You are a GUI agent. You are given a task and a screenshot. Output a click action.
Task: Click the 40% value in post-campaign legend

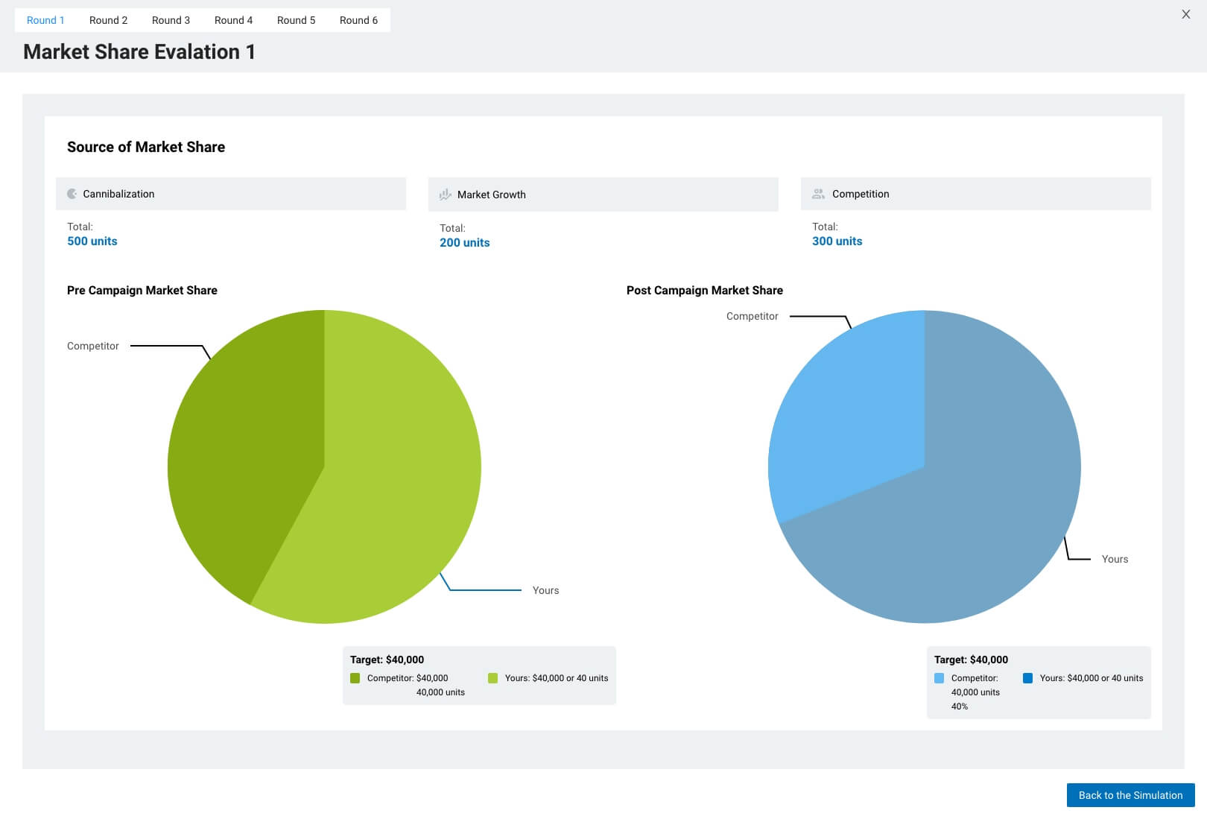(x=960, y=706)
